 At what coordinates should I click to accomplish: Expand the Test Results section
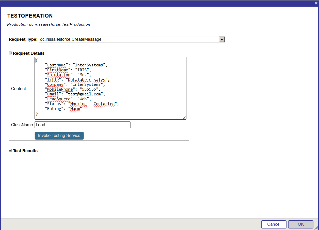click(x=10, y=151)
